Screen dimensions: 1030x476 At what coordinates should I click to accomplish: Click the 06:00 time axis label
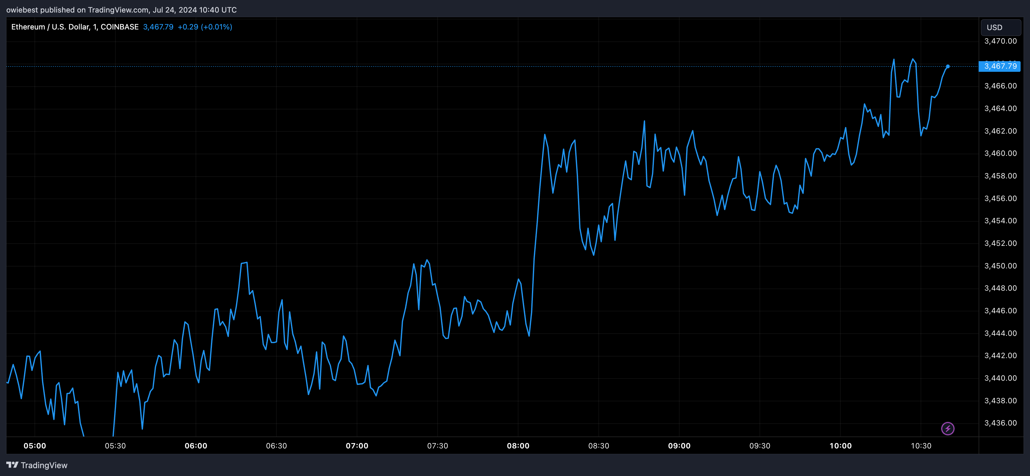(x=196, y=446)
